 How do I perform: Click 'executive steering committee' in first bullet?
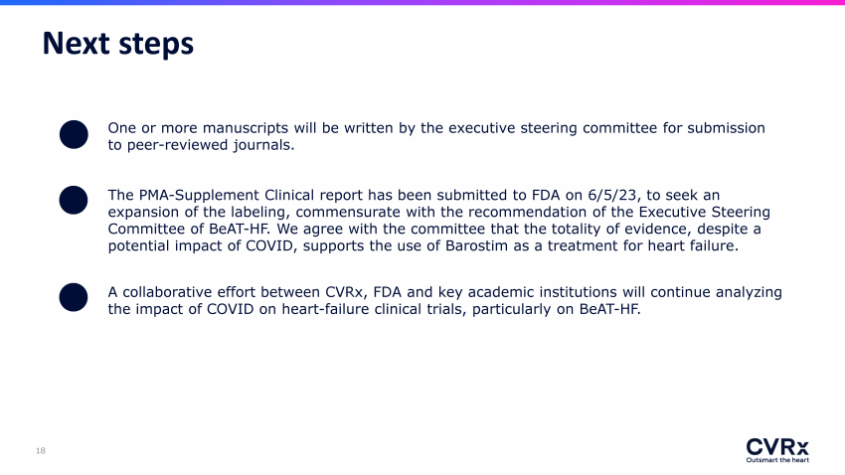pyautogui.click(x=546, y=128)
